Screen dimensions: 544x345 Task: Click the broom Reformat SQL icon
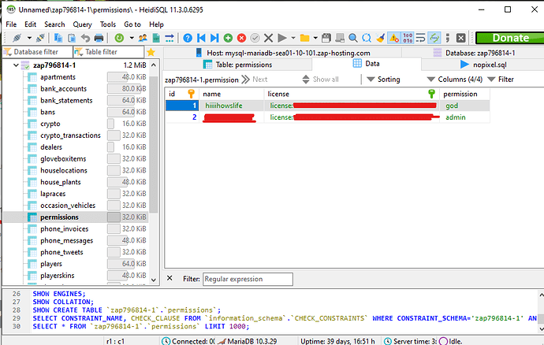380,38
